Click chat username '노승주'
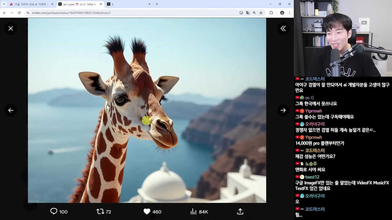The width and height of the screenshot is (392, 220). click(311, 164)
